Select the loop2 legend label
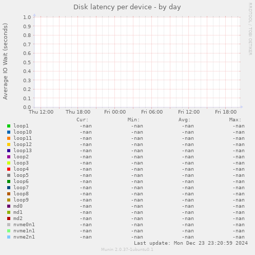Viewport: 255px width, 255px height. coord(21,157)
